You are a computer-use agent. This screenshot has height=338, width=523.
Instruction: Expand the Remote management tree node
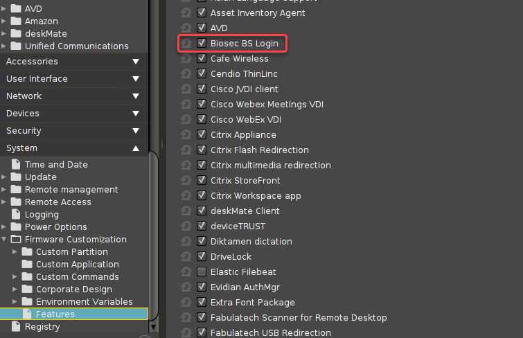tap(4, 190)
